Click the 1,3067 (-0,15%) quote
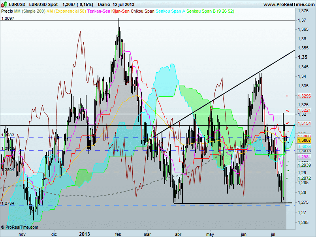The width and height of the screenshot is (316, 237). pos(77,4)
